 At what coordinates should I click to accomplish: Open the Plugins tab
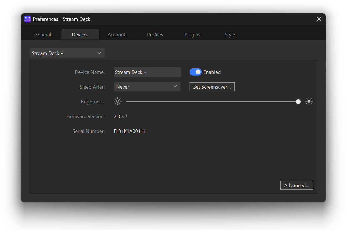(192, 35)
